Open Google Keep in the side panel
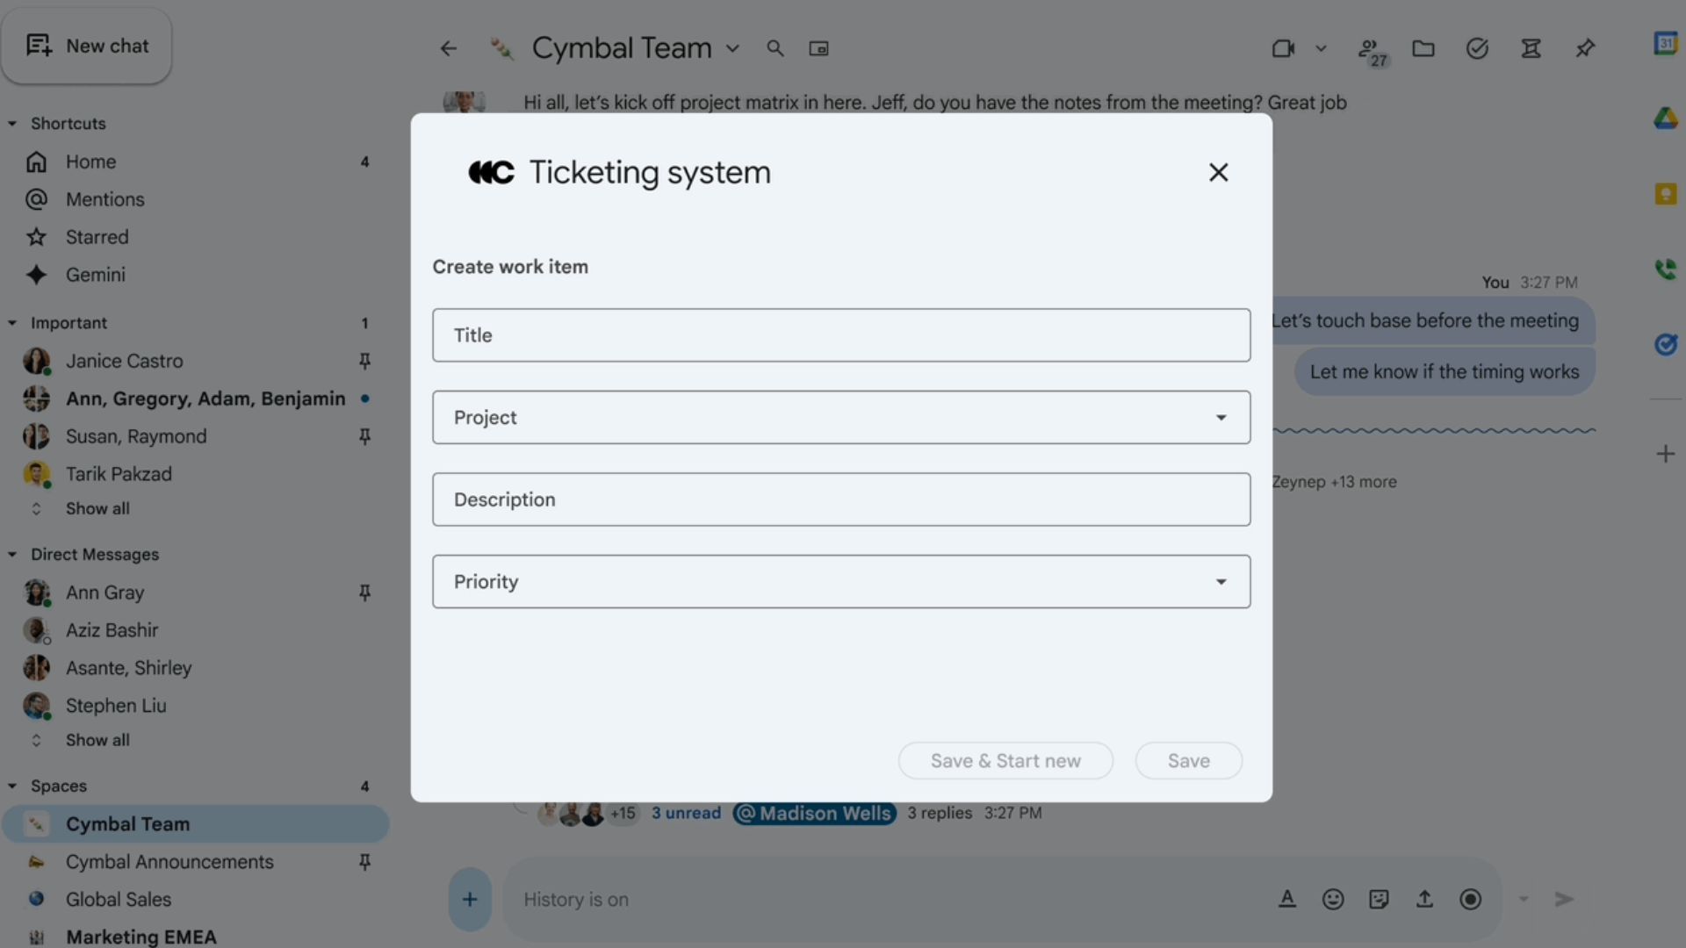 tap(1666, 194)
